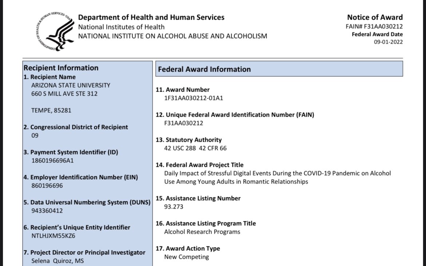Click the address 660 S MILL AVE STE 312
Screen dimensions: 426x266
click(64, 93)
